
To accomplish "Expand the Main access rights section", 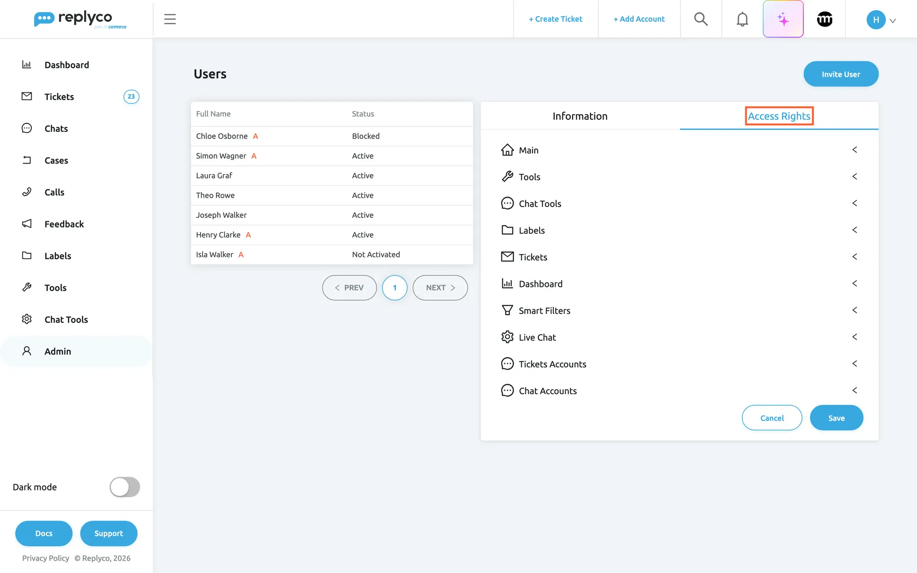I will [679, 150].
